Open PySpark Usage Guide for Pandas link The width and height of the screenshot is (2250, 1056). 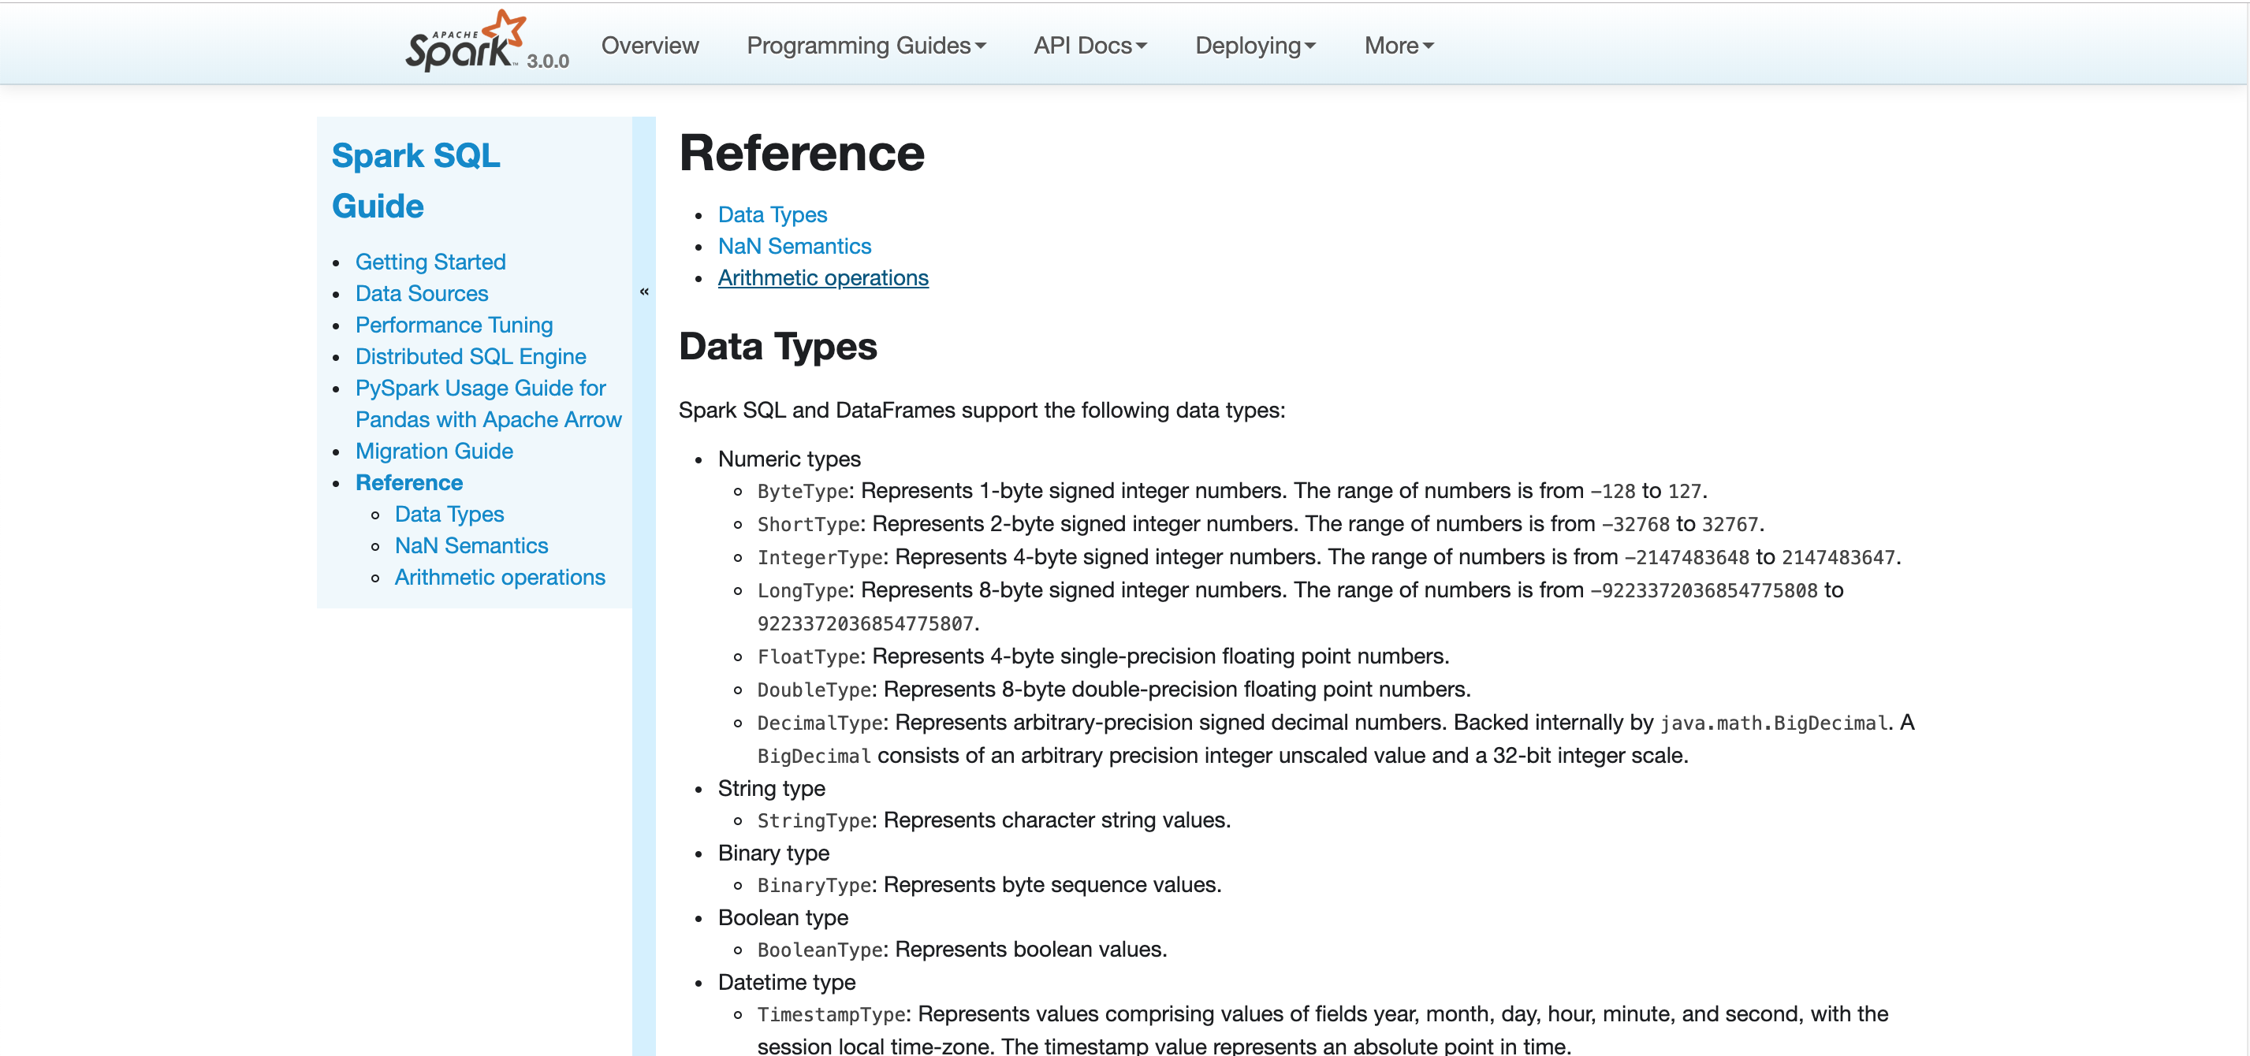(480, 388)
